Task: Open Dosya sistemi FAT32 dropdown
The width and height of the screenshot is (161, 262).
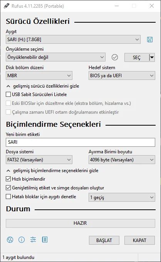Action: 39,160
